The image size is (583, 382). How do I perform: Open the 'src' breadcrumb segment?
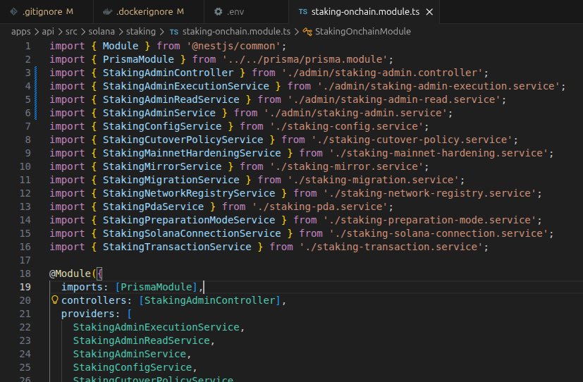pos(71,32)
